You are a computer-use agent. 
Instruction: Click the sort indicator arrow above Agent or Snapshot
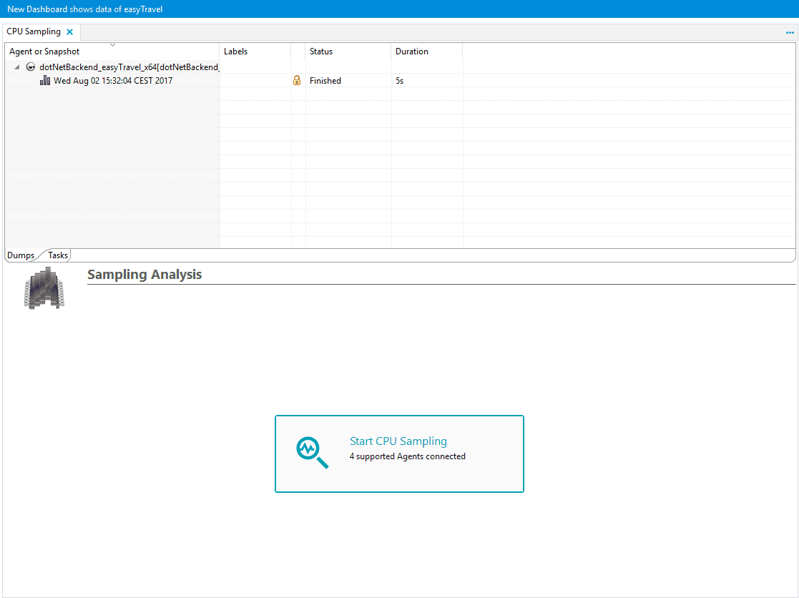coord(112,45)
